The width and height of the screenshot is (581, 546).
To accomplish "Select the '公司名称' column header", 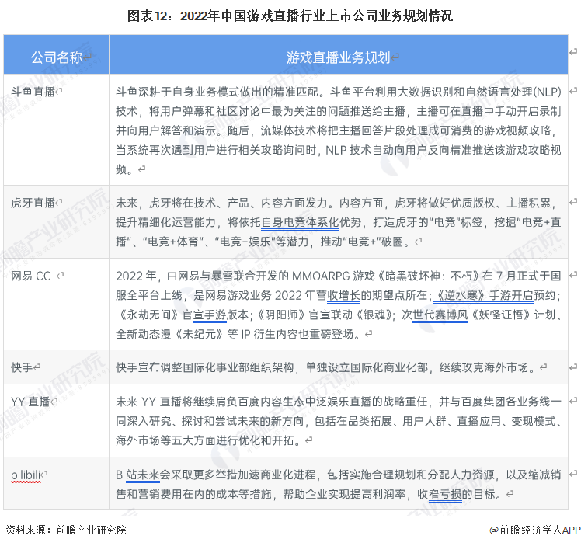I will click(57, 55).
